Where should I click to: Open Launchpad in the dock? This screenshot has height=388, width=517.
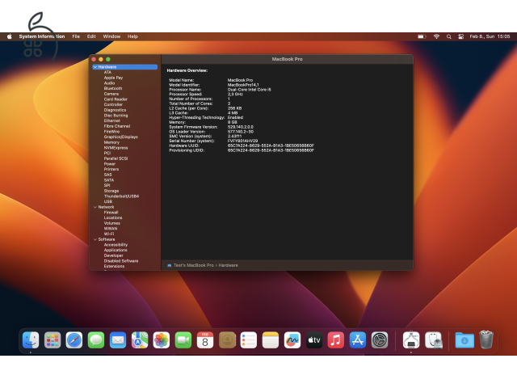(53, 340)
